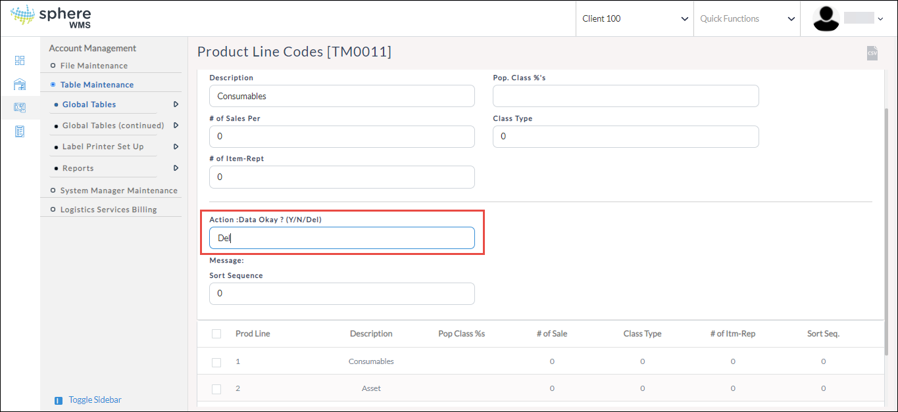Tick the select-all checkbox in table header
Screen dimensions: 898x412
216,334
